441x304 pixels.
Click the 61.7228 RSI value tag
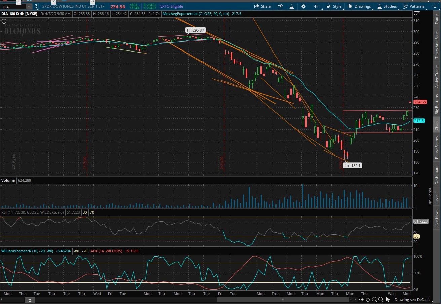421,221
